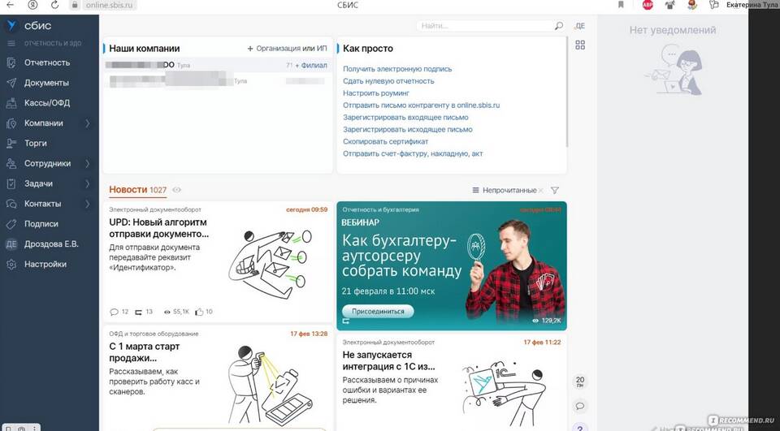Image resolution: width=780 pixels, height=431 pixels.
Task: Open news С 1 марта старт продажи
Action: click(145, 352)
